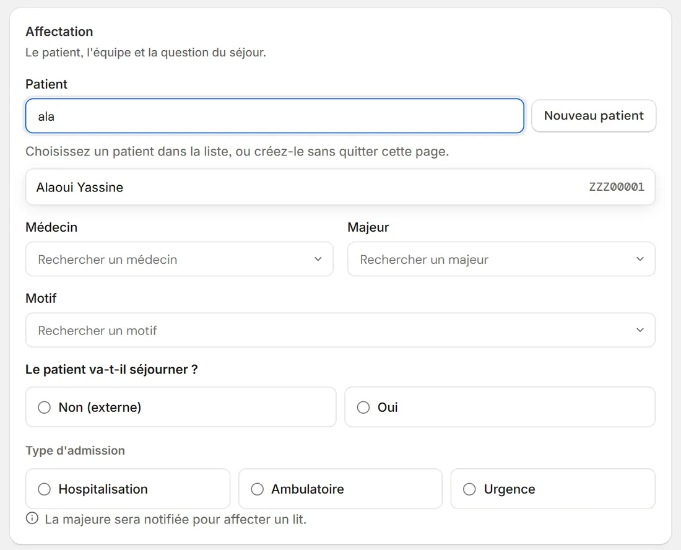Click the info icon beside bed notification note

pyautogui.click(x=32, y=518)
